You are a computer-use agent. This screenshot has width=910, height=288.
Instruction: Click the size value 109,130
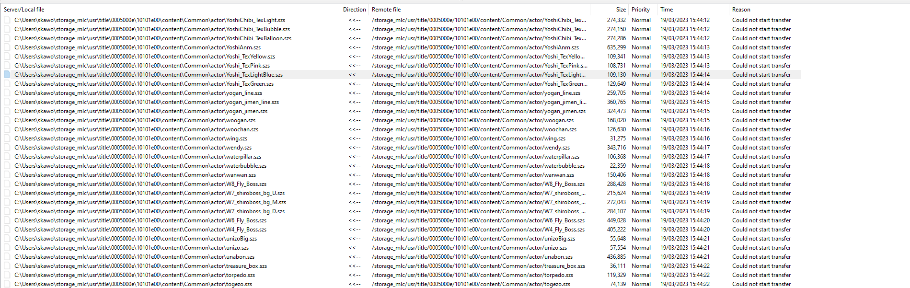coord(616,75)
